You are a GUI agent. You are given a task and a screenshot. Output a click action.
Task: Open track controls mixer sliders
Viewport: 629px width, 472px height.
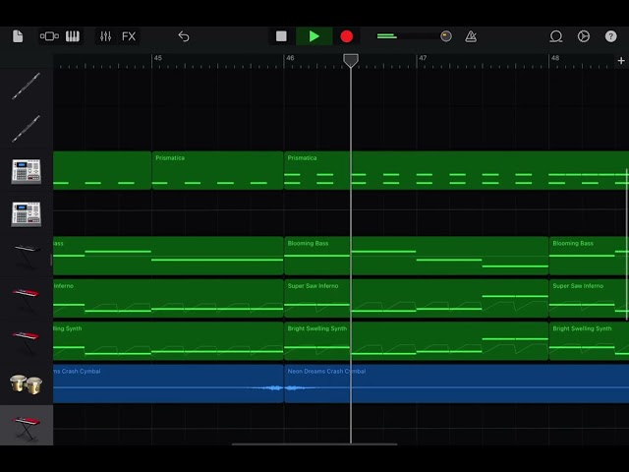[105, 36]
